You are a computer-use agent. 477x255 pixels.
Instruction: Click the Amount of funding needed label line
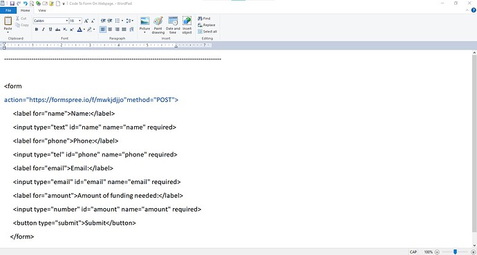pos(98,196)
